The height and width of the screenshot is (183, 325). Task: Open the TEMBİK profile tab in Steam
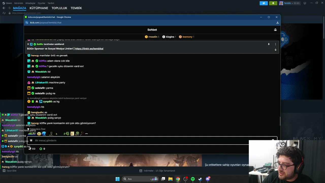point(76,8)
